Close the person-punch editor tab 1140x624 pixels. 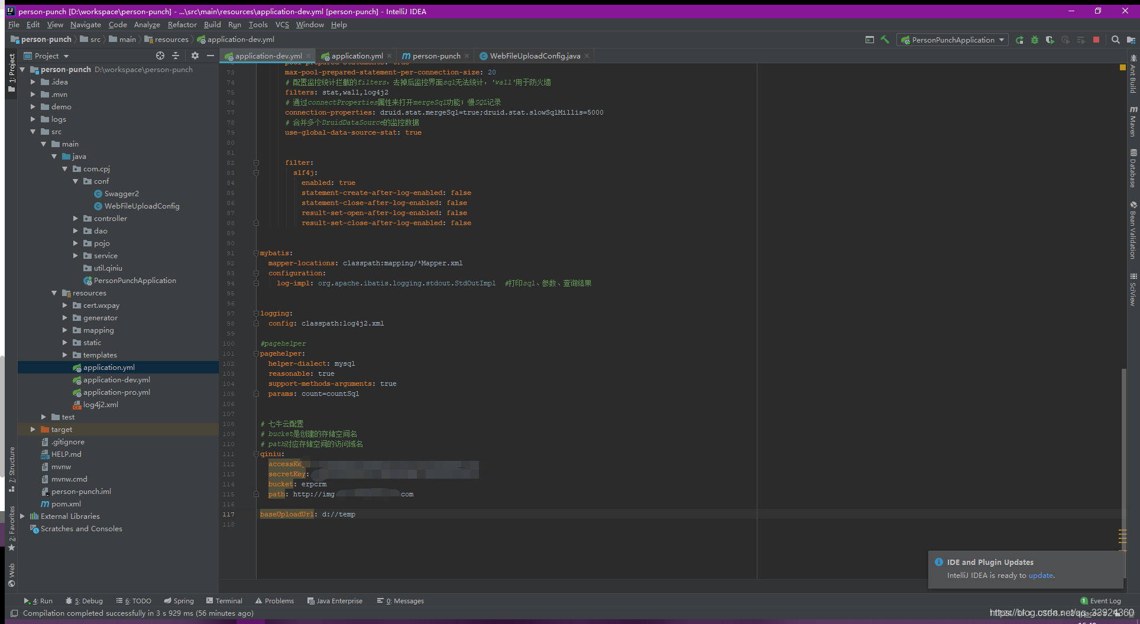467,56
